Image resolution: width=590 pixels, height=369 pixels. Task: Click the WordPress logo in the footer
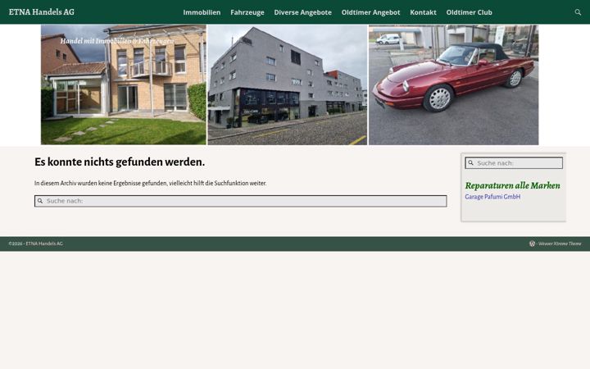click(532, 244)
